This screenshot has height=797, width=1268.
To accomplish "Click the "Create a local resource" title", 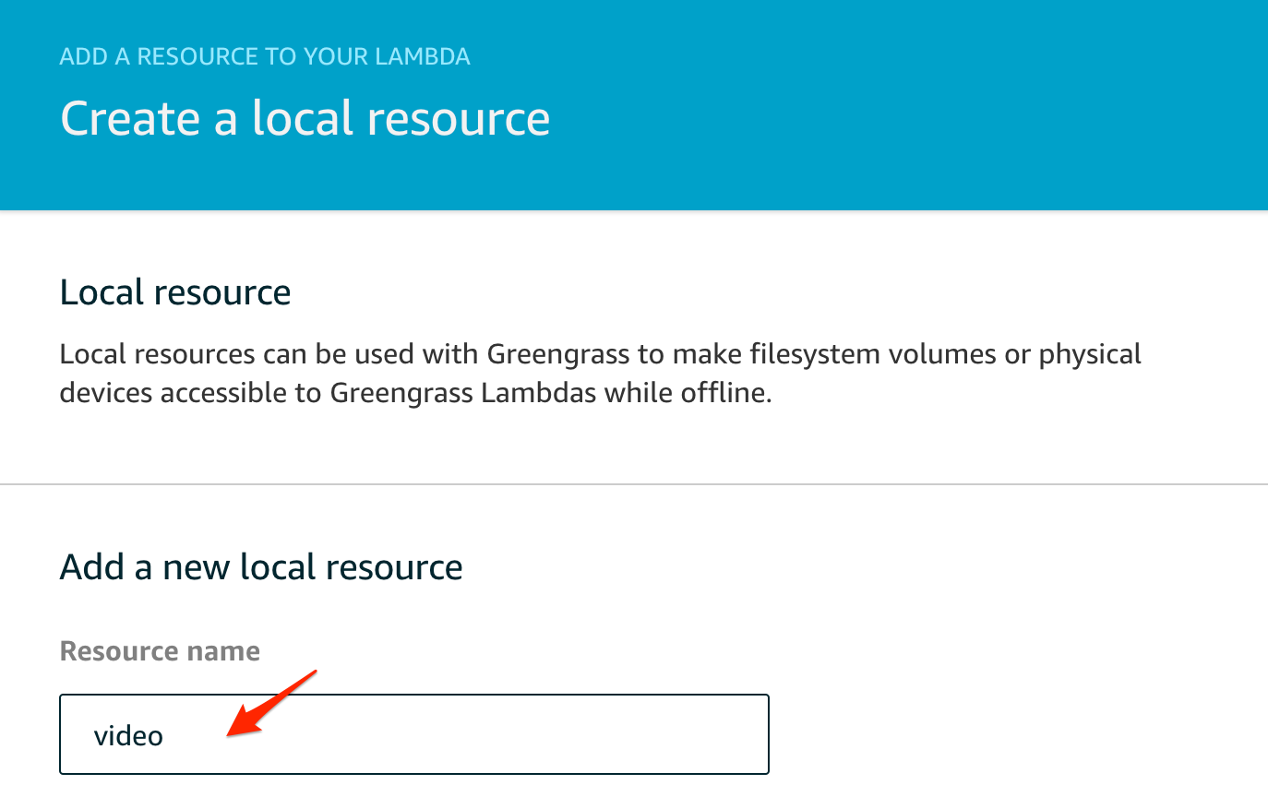I will [305, 119].
